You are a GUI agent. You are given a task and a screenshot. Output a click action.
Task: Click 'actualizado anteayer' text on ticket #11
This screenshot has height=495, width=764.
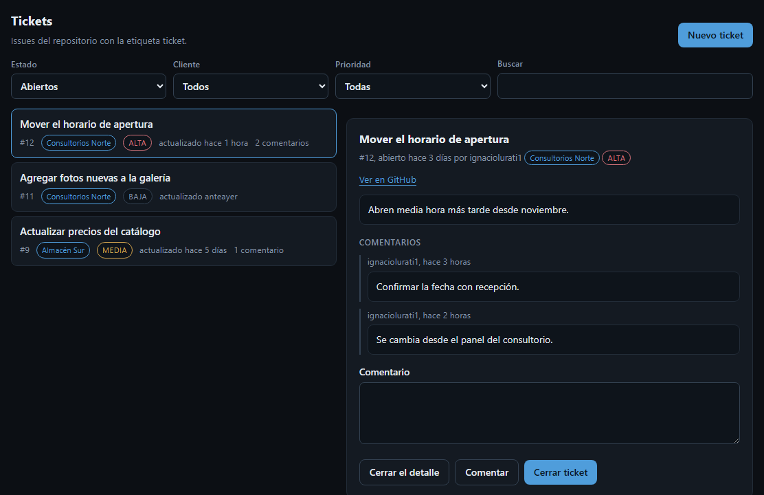[x=199, y=197]
